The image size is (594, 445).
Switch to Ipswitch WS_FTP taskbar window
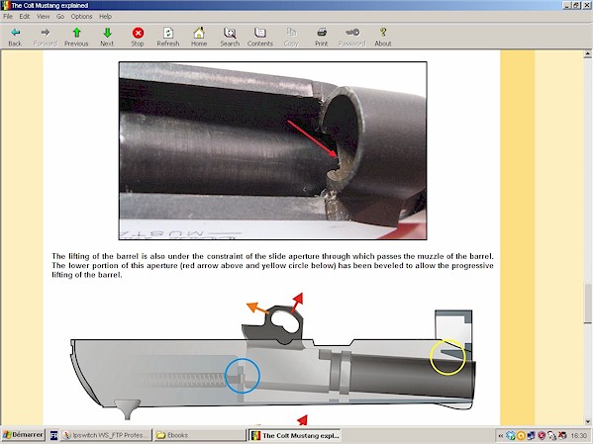point(106,435)
